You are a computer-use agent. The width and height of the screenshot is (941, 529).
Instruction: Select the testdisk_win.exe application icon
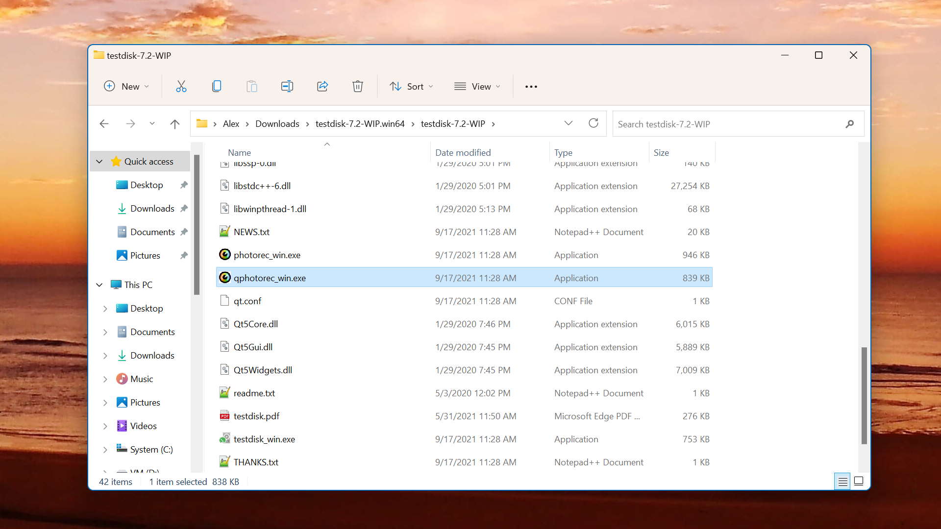pos(224,439)
